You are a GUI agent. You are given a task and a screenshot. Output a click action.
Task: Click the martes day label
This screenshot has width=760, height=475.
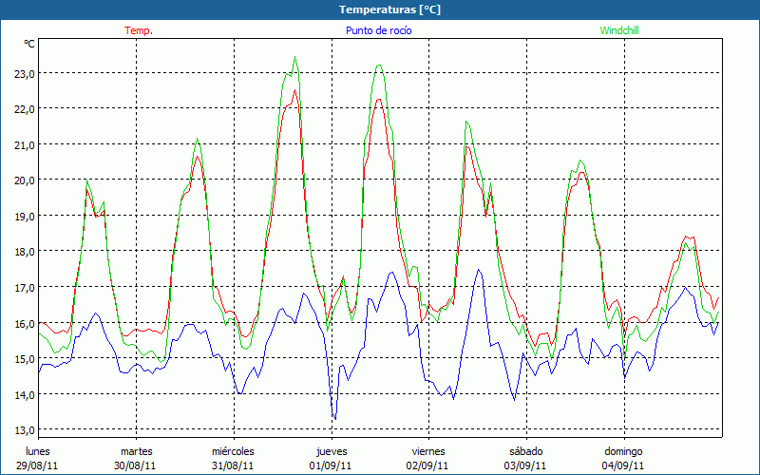tap(136, 451)
